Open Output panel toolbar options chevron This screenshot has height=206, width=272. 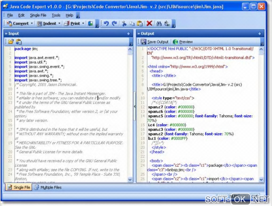click(x=262, y=42)
